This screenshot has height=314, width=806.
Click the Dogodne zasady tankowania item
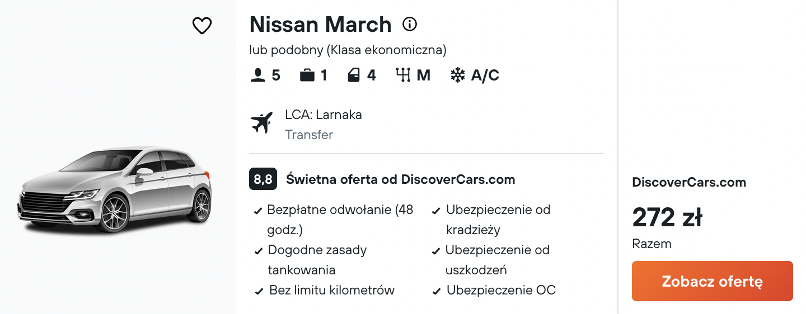(311, 260)
